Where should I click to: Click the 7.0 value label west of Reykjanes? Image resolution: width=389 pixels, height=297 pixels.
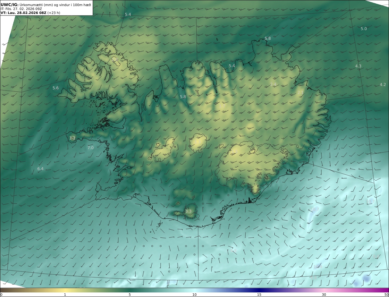[91, 148]
